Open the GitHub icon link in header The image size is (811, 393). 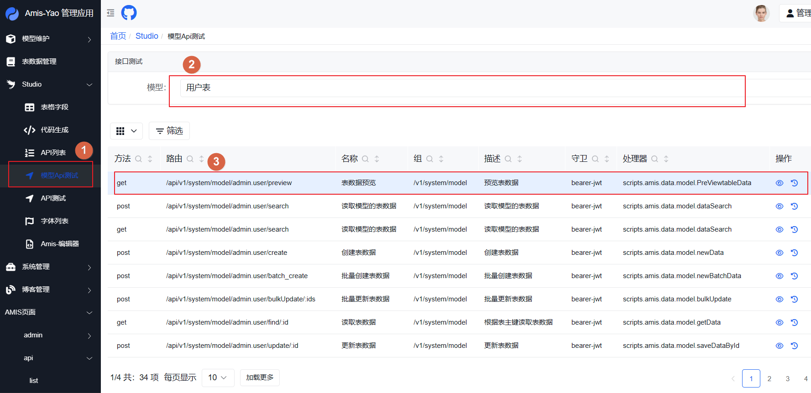pos(129,13)
